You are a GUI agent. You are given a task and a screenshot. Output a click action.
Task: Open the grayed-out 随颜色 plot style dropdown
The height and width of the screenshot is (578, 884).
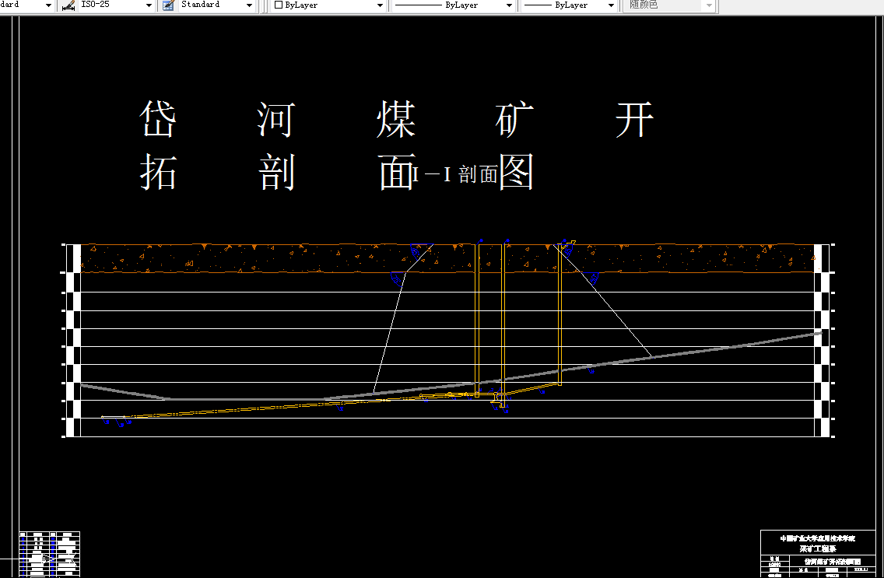click(668, 5)
